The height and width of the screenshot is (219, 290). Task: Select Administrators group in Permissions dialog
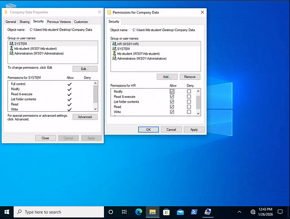tap(155, 59)
